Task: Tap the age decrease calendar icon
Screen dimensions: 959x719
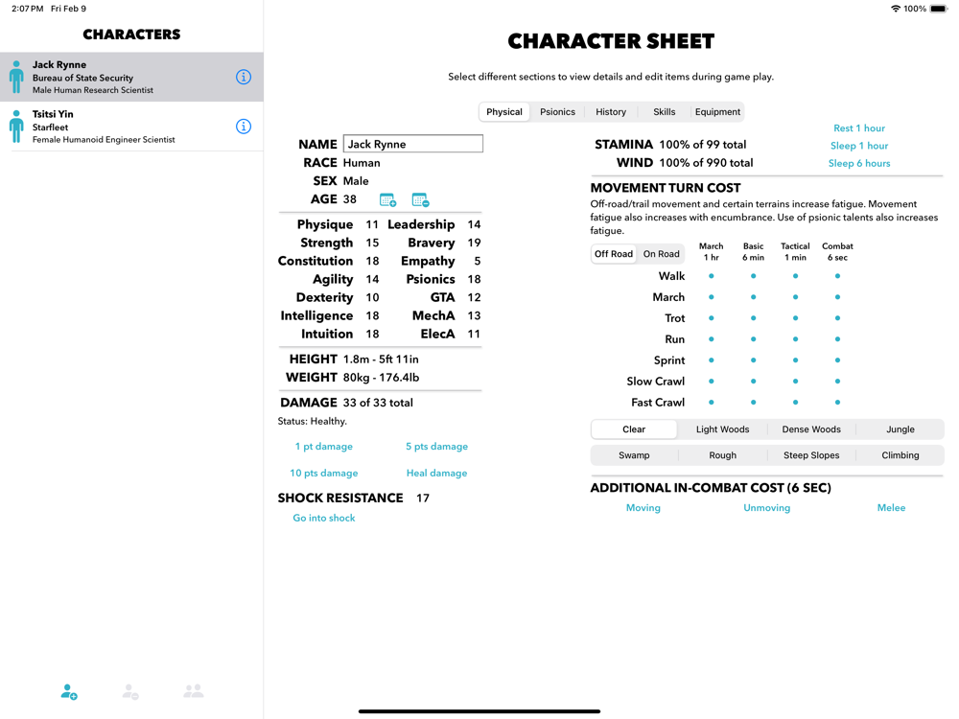Action: pyautogui.click(x=420, y=200)
